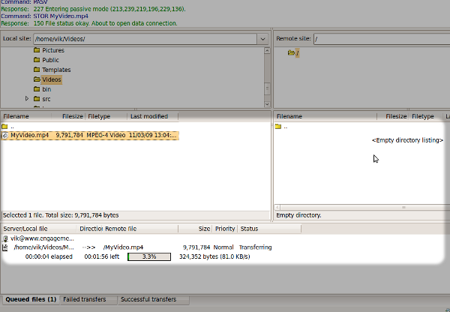
Task: Click the Empty directory listing text
Action: (x=407, y=140)
